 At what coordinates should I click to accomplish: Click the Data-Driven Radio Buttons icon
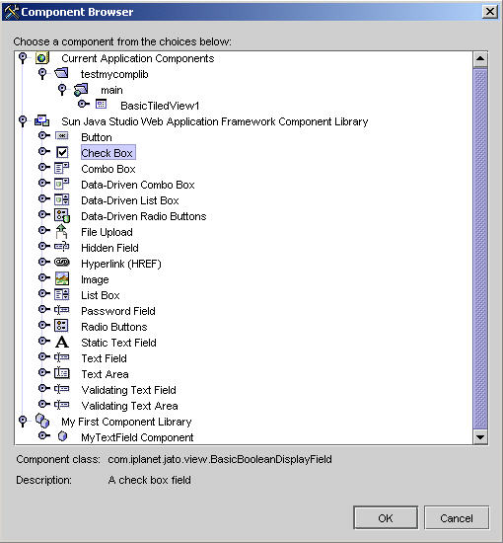(x=62, y=215)
